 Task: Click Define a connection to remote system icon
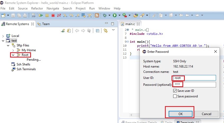[63, 31]
